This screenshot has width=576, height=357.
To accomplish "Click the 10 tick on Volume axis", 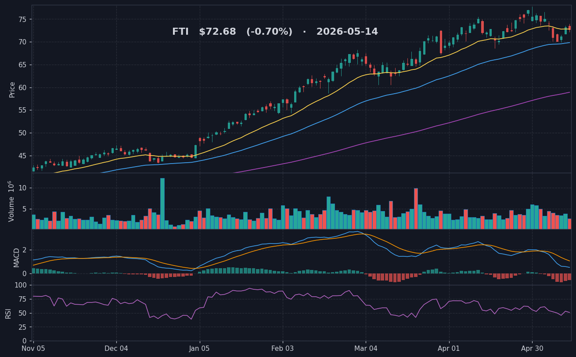I will pyautogui.click(x=23, y=188).
